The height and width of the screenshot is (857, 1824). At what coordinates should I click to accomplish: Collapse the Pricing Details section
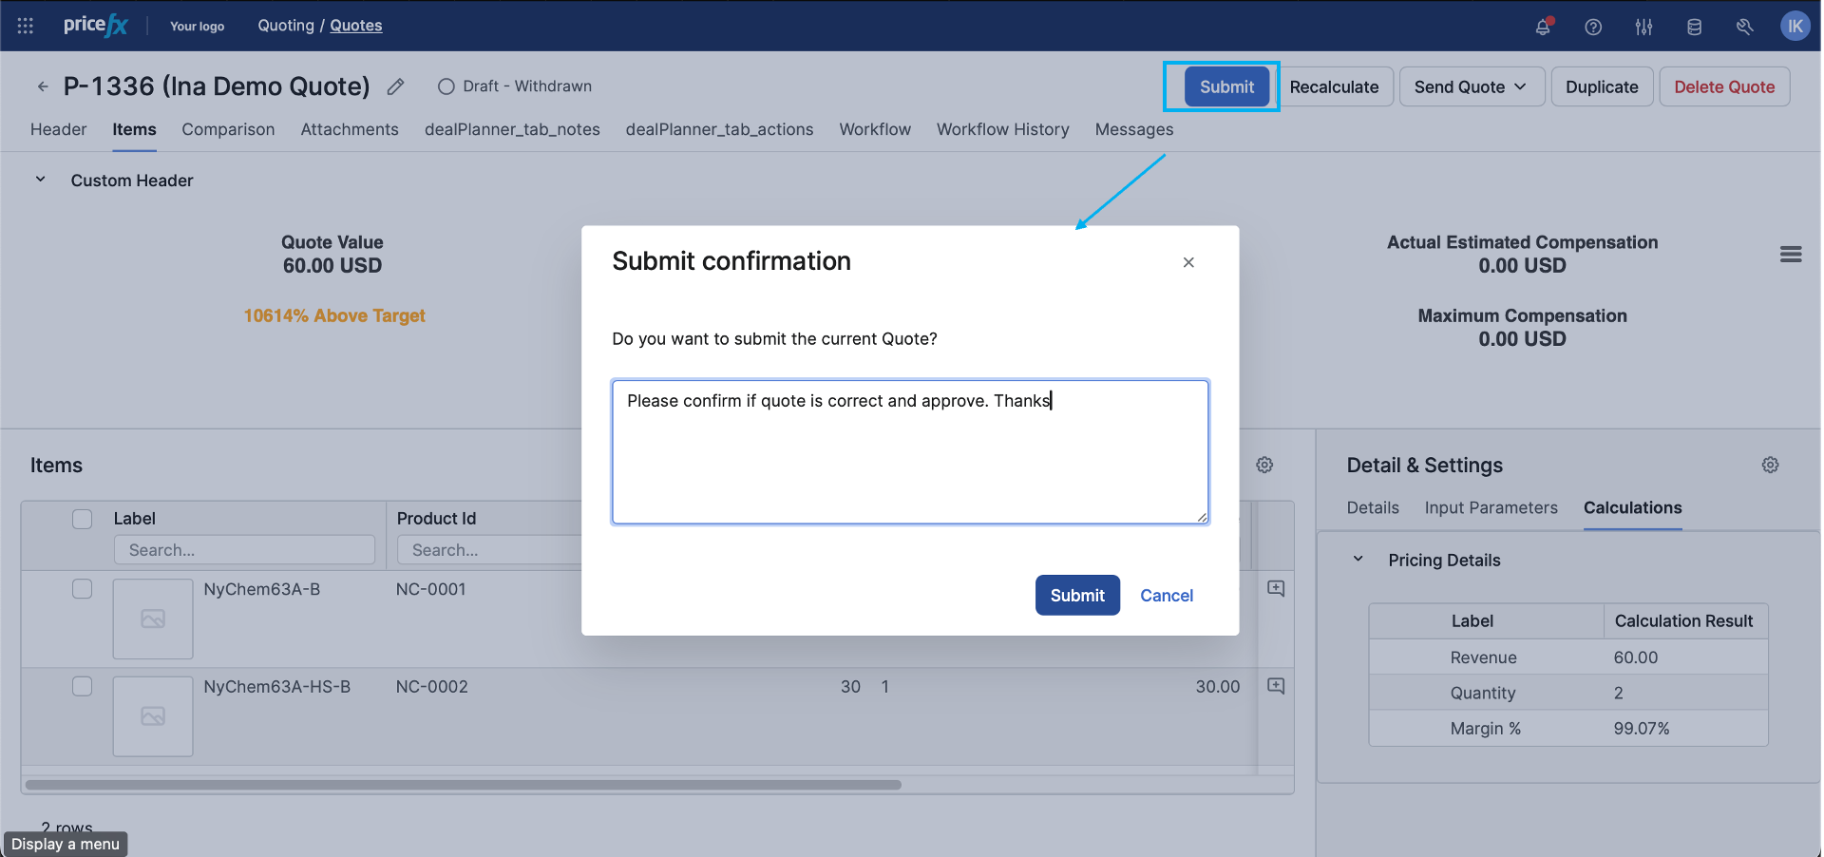tap(1358, 560)
